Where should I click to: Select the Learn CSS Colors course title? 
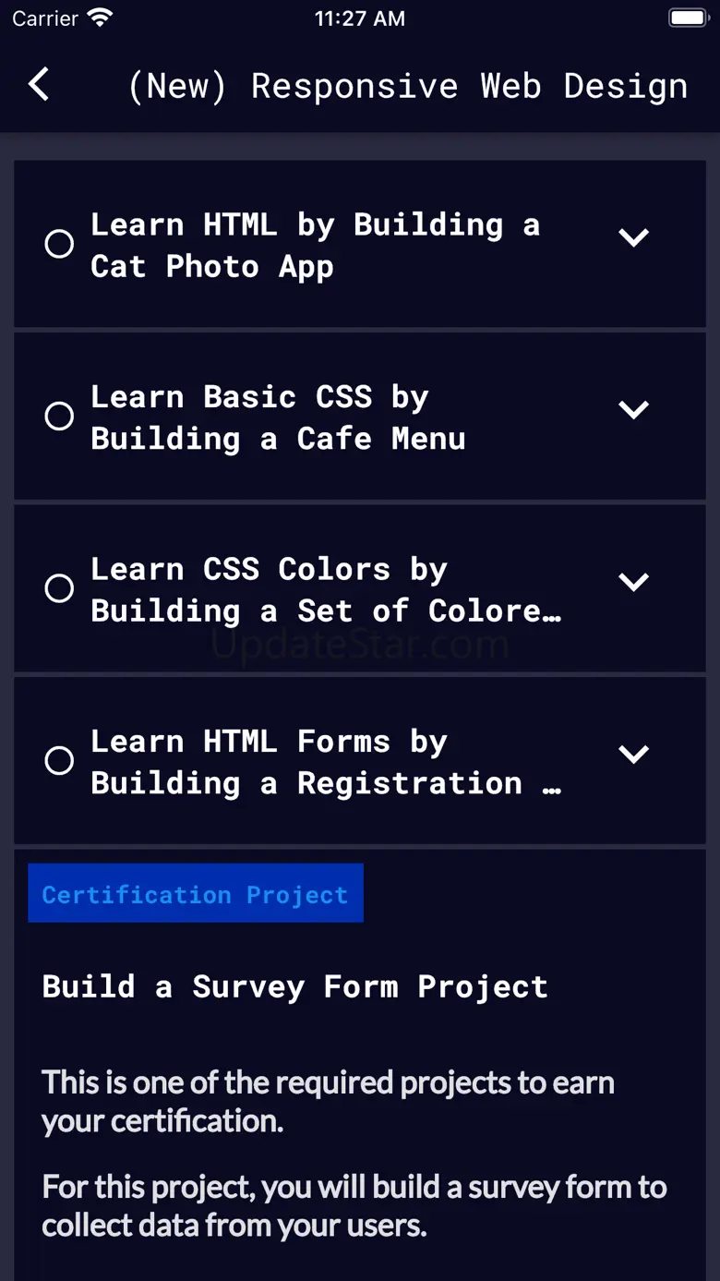325,589
